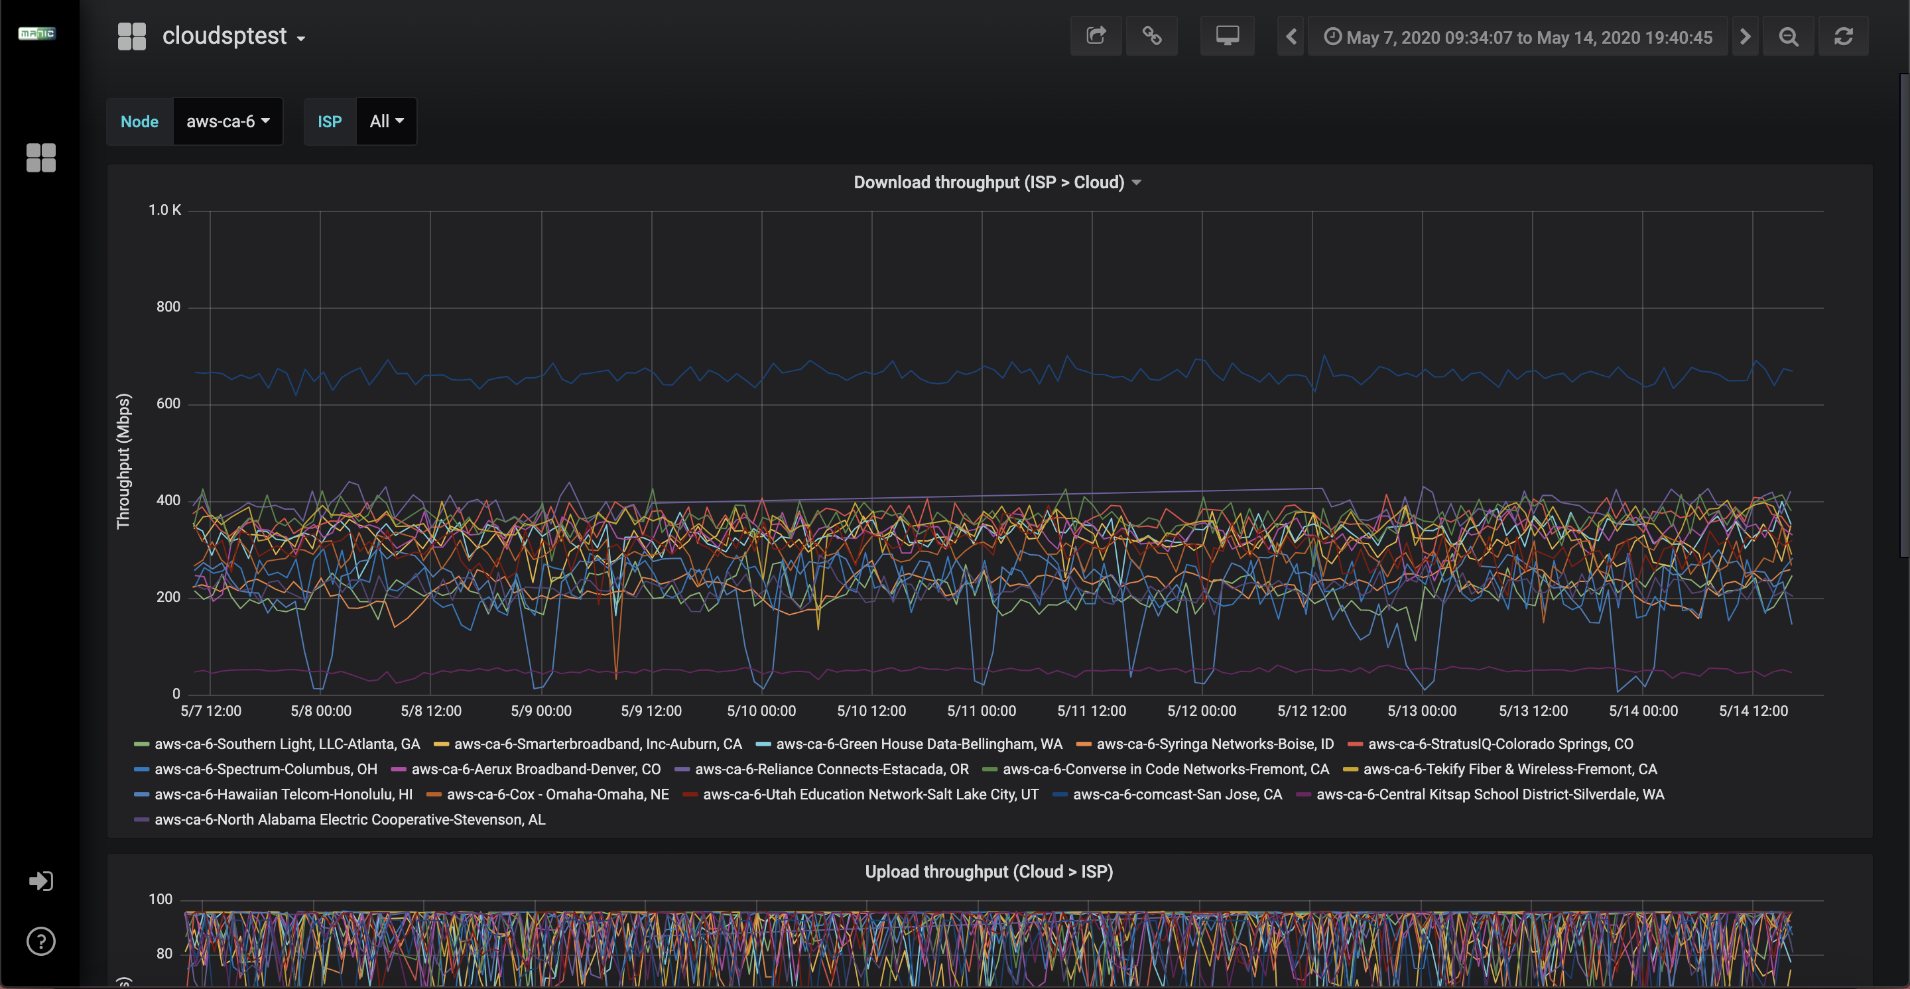Click Throughput (Mbps) y-axis label
This screenshot has width=1910, height=989.
coord(123,461)
